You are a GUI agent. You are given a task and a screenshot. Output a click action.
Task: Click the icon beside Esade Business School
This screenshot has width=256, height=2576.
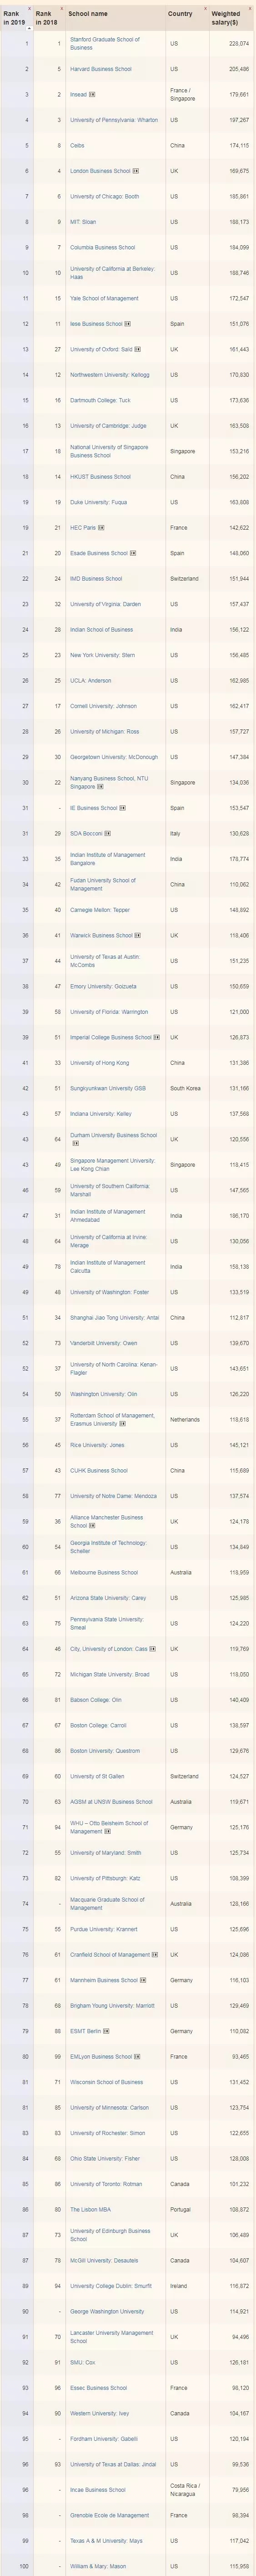133,553
